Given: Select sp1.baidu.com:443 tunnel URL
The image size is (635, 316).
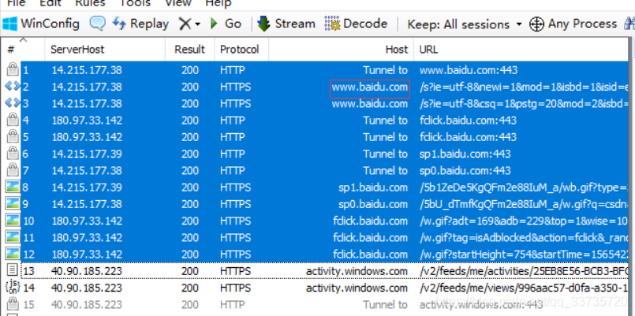Looking at the screenshot, I should 465,154.
